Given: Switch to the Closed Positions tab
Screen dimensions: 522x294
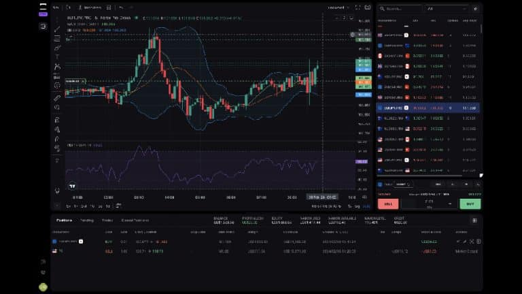Looking at the screenshot, I should (135, 220).
